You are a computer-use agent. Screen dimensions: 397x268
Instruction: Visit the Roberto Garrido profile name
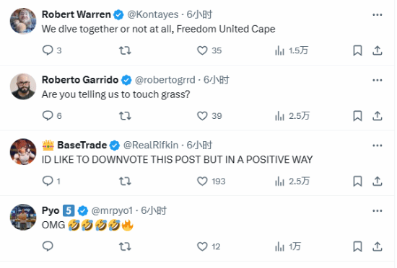pyautogui.click(x=80, y=80)
